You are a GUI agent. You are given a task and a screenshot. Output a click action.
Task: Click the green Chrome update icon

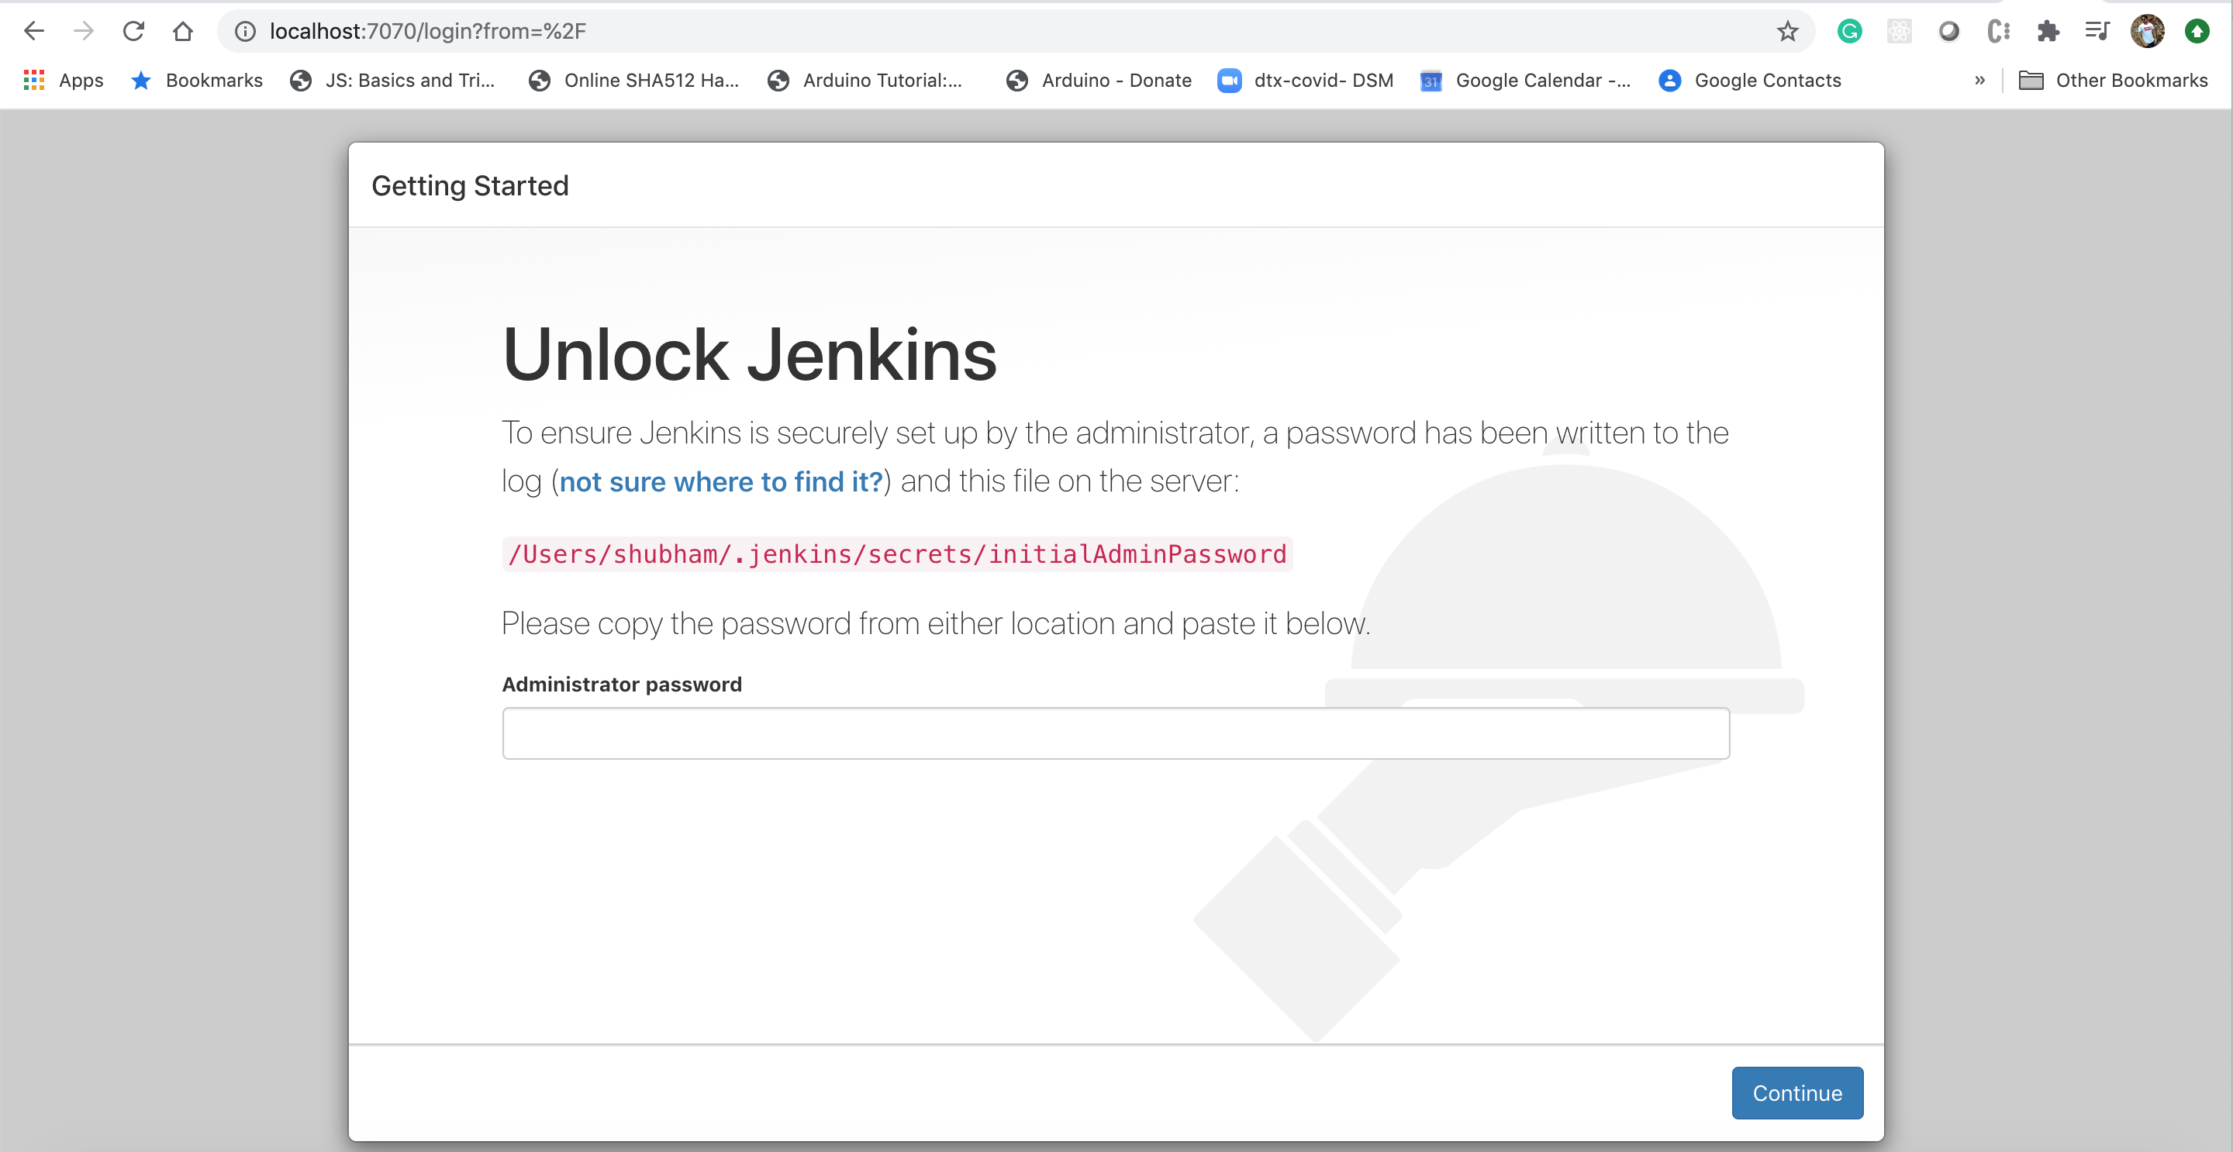(2197, 31)
